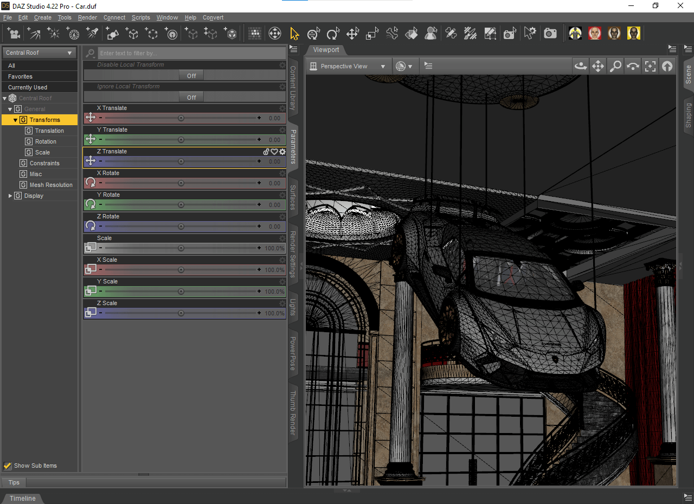Click the Y Rotate slider handle
The height and width of the screenshot is (504, 694).
(x=181, y=205)
